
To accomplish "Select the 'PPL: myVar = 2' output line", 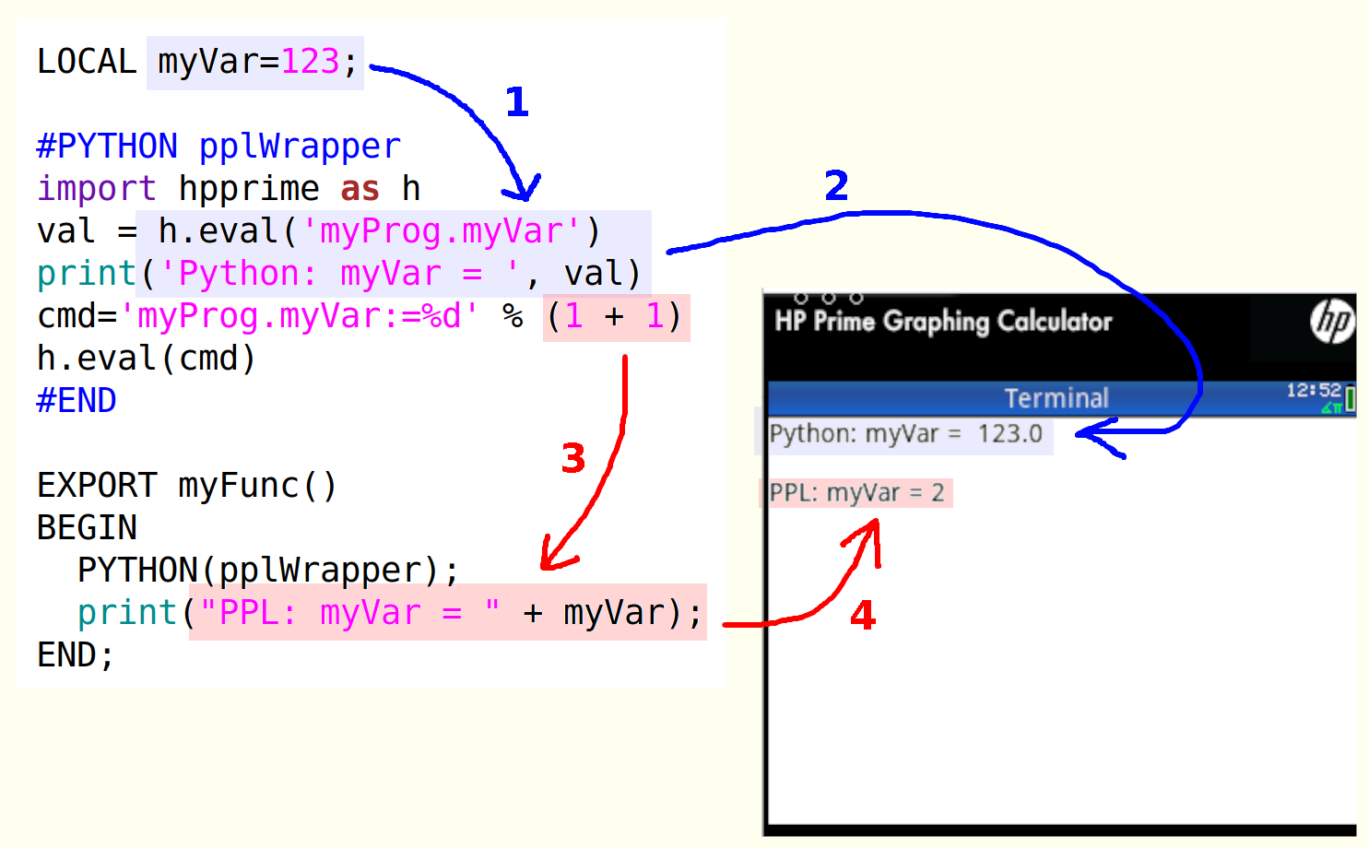I will click(856, 493).
